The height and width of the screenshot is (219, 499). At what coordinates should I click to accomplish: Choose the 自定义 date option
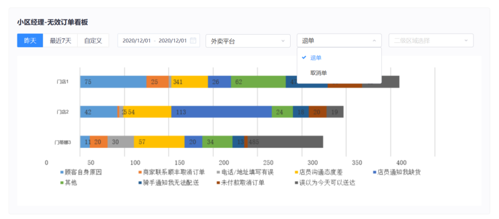pos(93,41)
